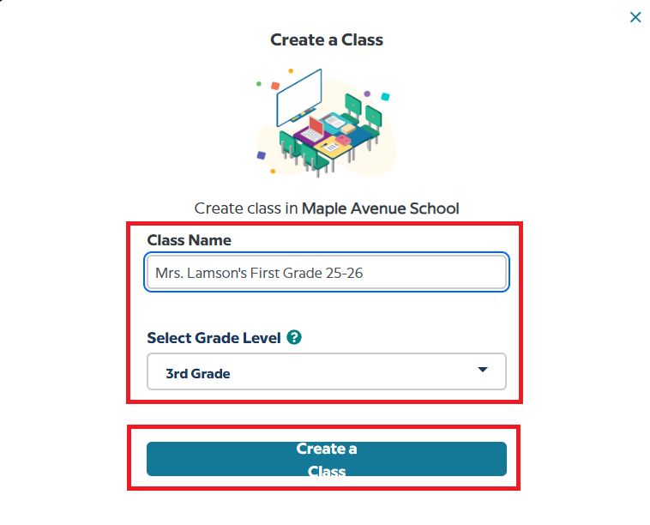
Task: Click the Create class in text
Action: coord(246,208)
